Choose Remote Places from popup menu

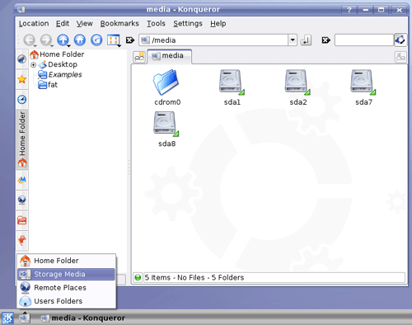[x=66, y=288]
